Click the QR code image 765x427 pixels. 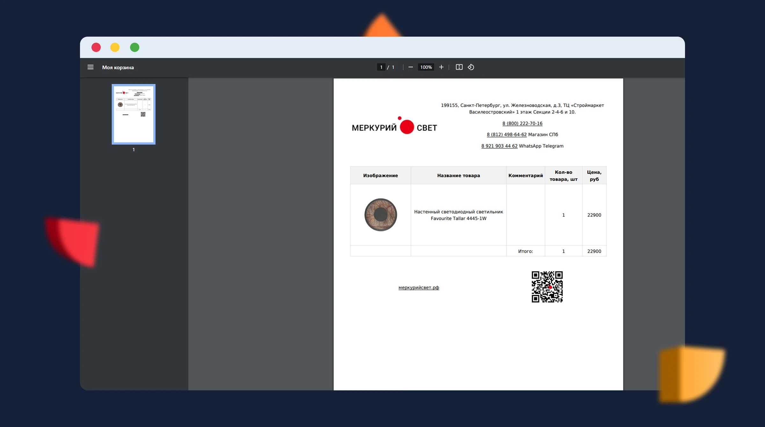click(x=547, y=287)
